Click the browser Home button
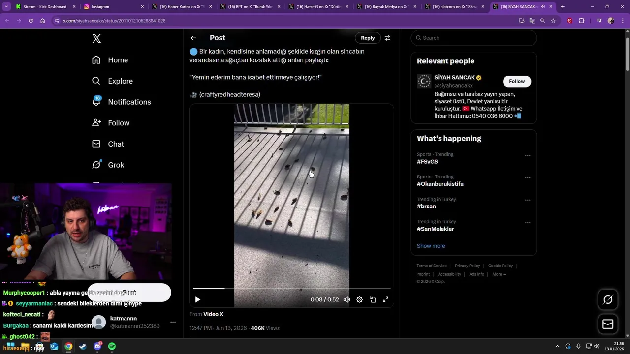This screenshot has width=630, height=354. pyautogui.click(x=43, y=21)
